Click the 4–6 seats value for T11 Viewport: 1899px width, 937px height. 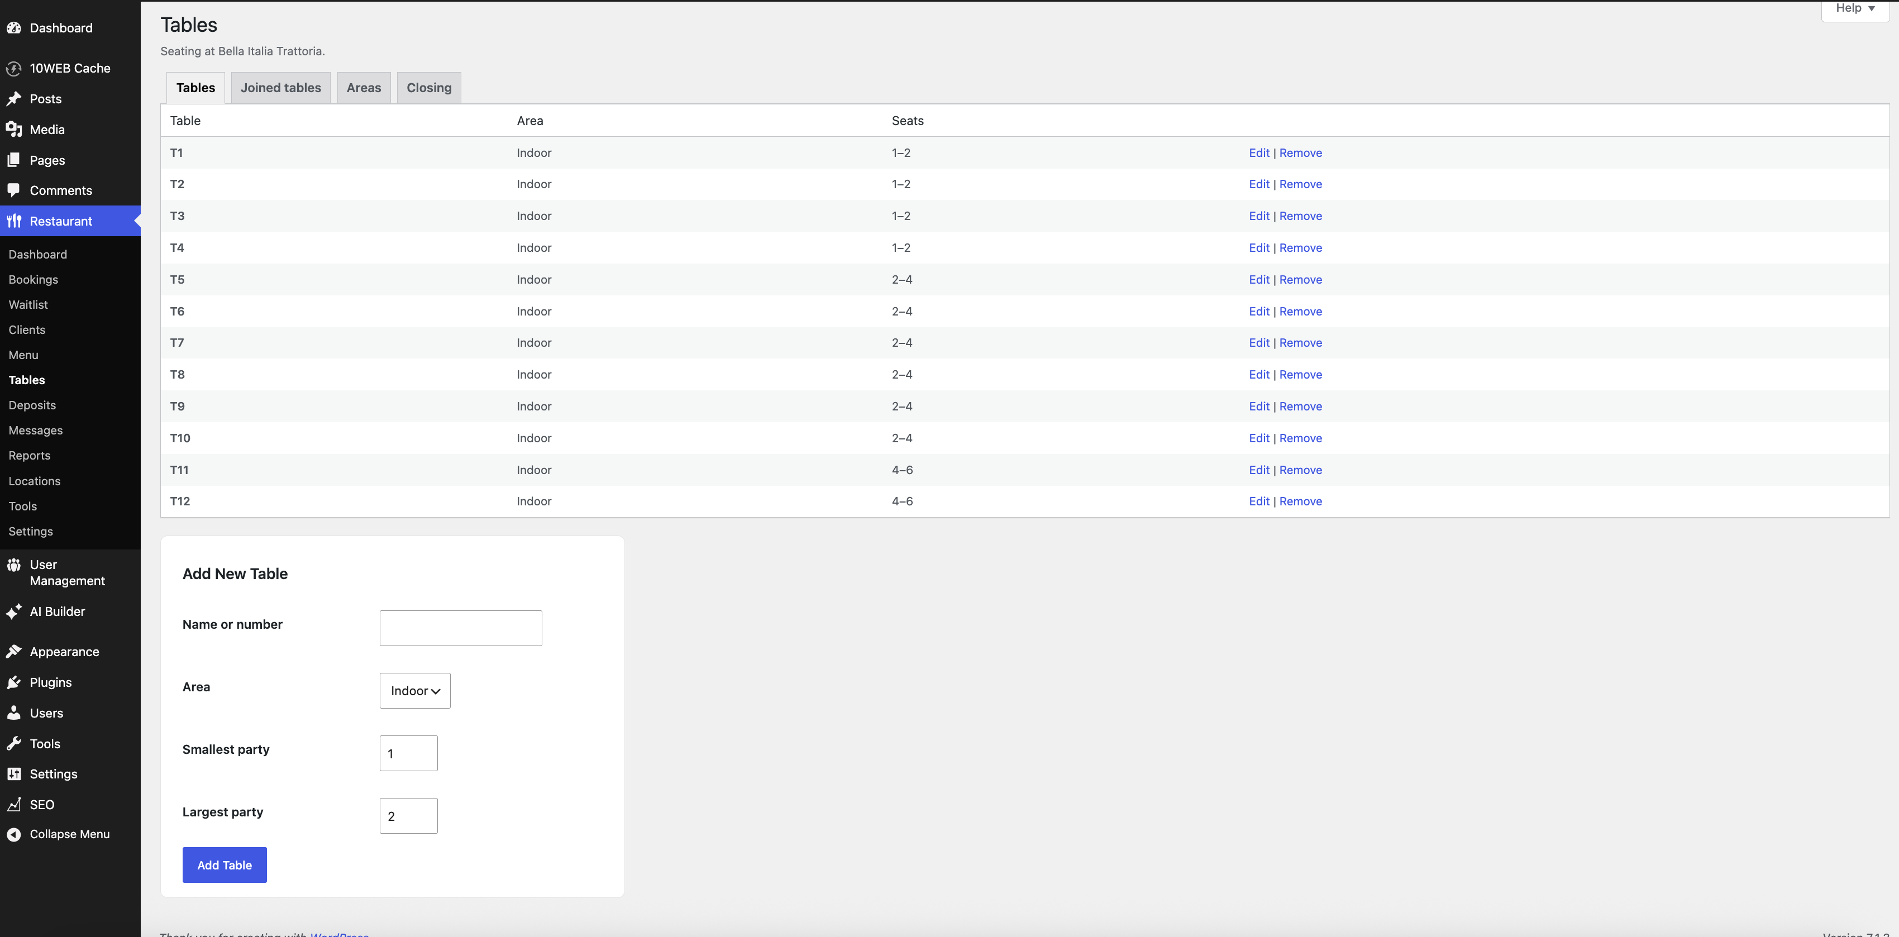click(903, 470)
